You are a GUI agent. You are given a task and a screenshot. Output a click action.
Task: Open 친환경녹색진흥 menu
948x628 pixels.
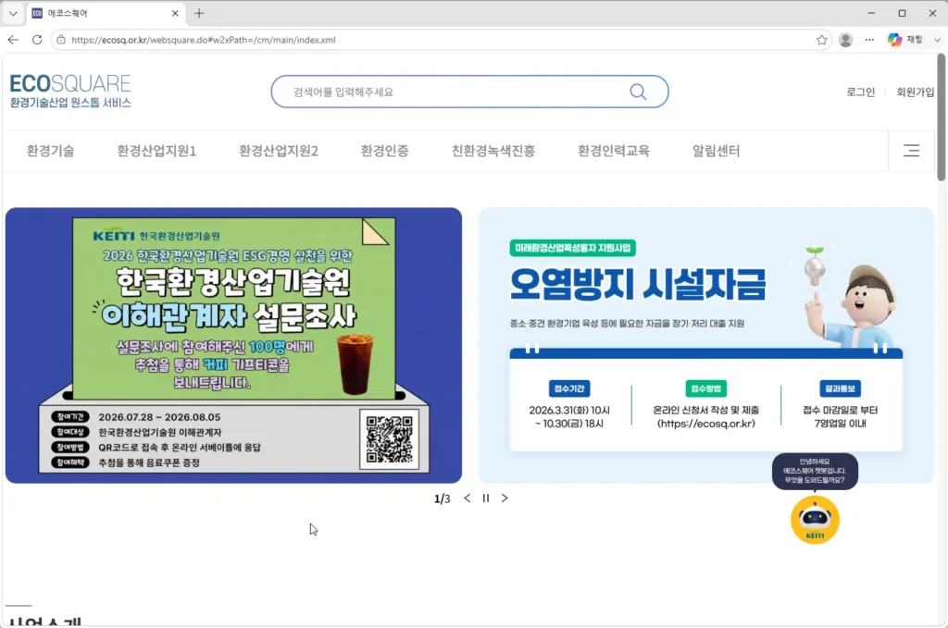pos(493,151)
